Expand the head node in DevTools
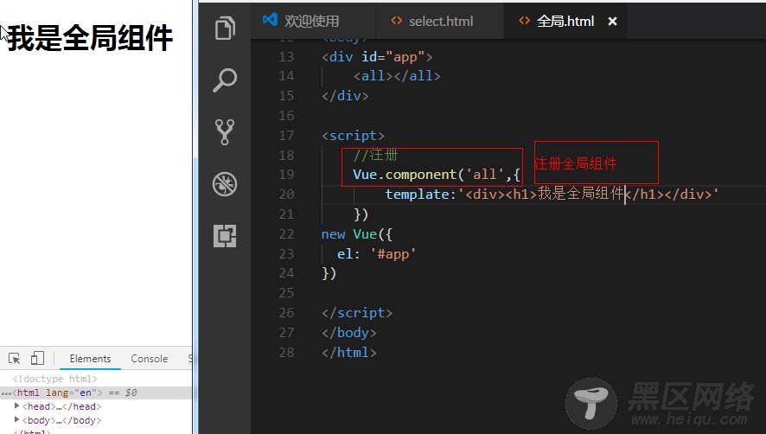Screen dimensions: 766x434 tap(16, 405)
